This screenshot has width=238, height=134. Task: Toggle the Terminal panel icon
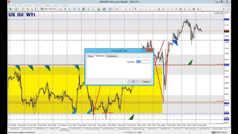pos(36,9)
